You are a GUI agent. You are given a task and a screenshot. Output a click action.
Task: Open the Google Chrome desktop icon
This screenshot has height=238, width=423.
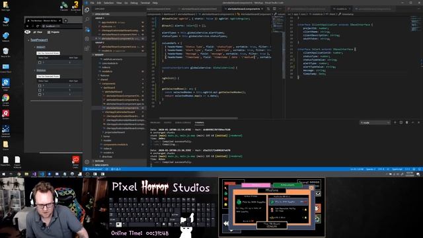[x=6, y=100]
